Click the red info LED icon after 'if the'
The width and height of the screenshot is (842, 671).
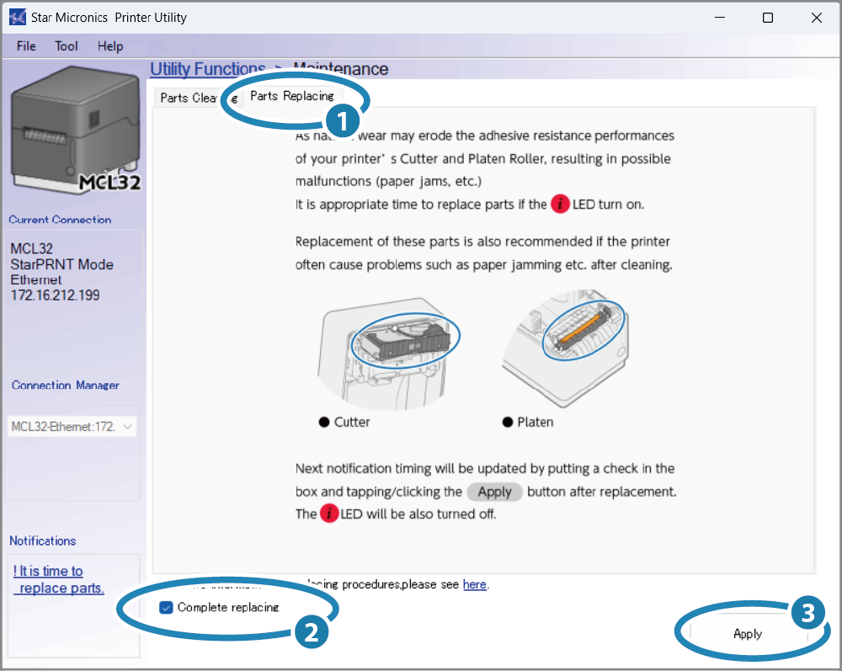560,204
